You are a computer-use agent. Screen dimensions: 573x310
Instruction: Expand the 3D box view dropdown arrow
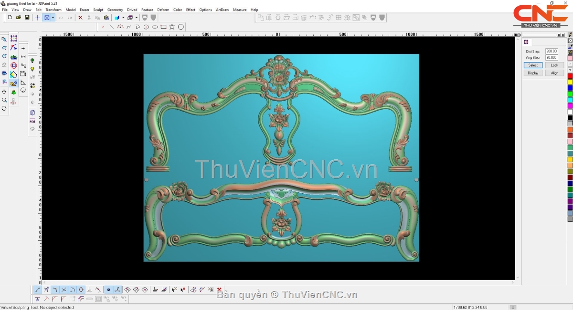pyautogui.click(x=136, y=18)
